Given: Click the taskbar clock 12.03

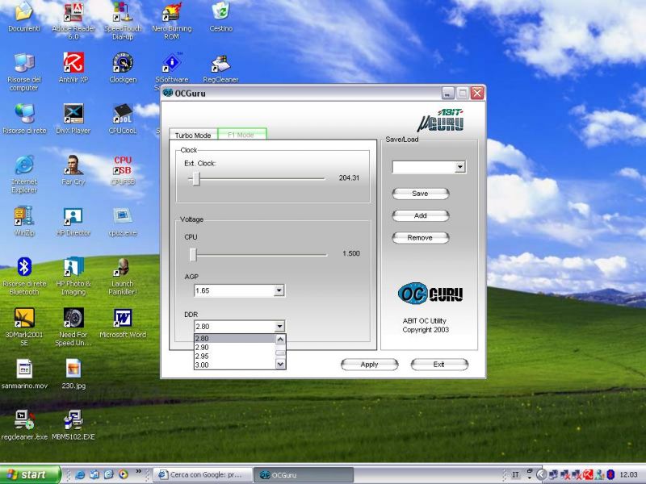Looking at the screenshot, I should (628, 474).
